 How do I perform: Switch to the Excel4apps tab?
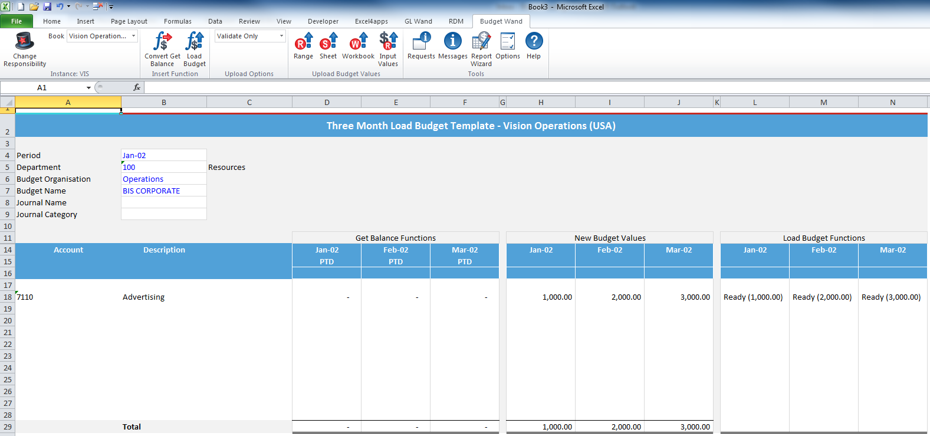click(372, 21)
